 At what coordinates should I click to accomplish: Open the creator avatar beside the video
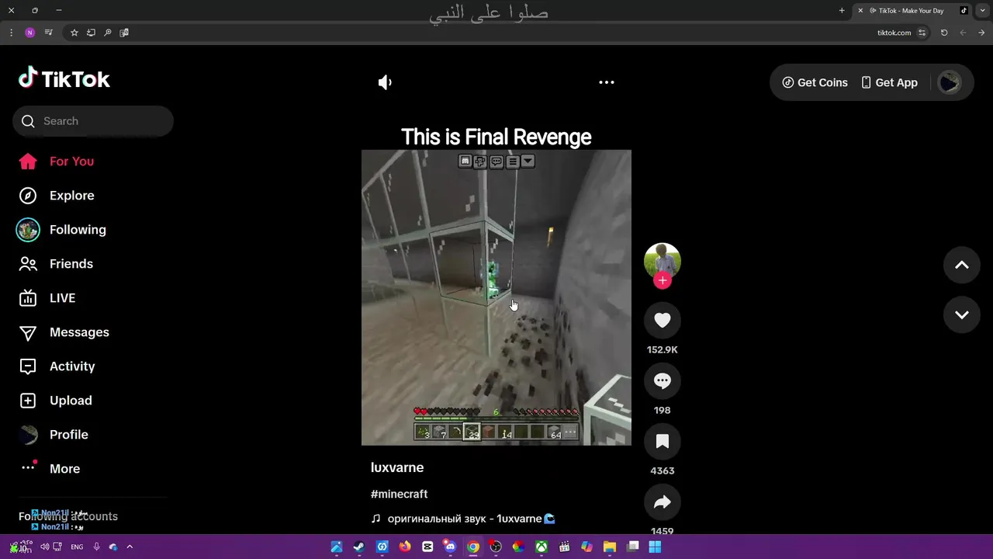[663, 262]
